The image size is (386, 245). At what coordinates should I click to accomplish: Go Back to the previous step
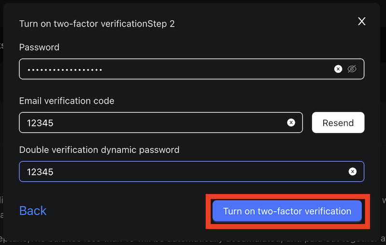pos(33,211)
